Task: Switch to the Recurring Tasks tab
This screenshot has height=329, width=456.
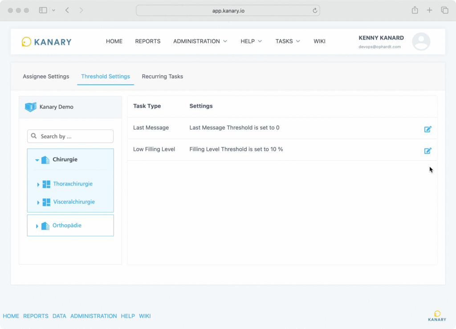Action: (162, 77)
